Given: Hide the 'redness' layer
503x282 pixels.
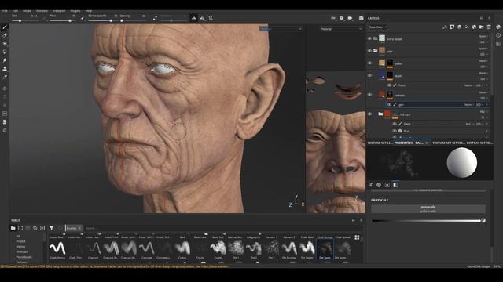Looking at the screenshot, I should [x=369, y=95].
